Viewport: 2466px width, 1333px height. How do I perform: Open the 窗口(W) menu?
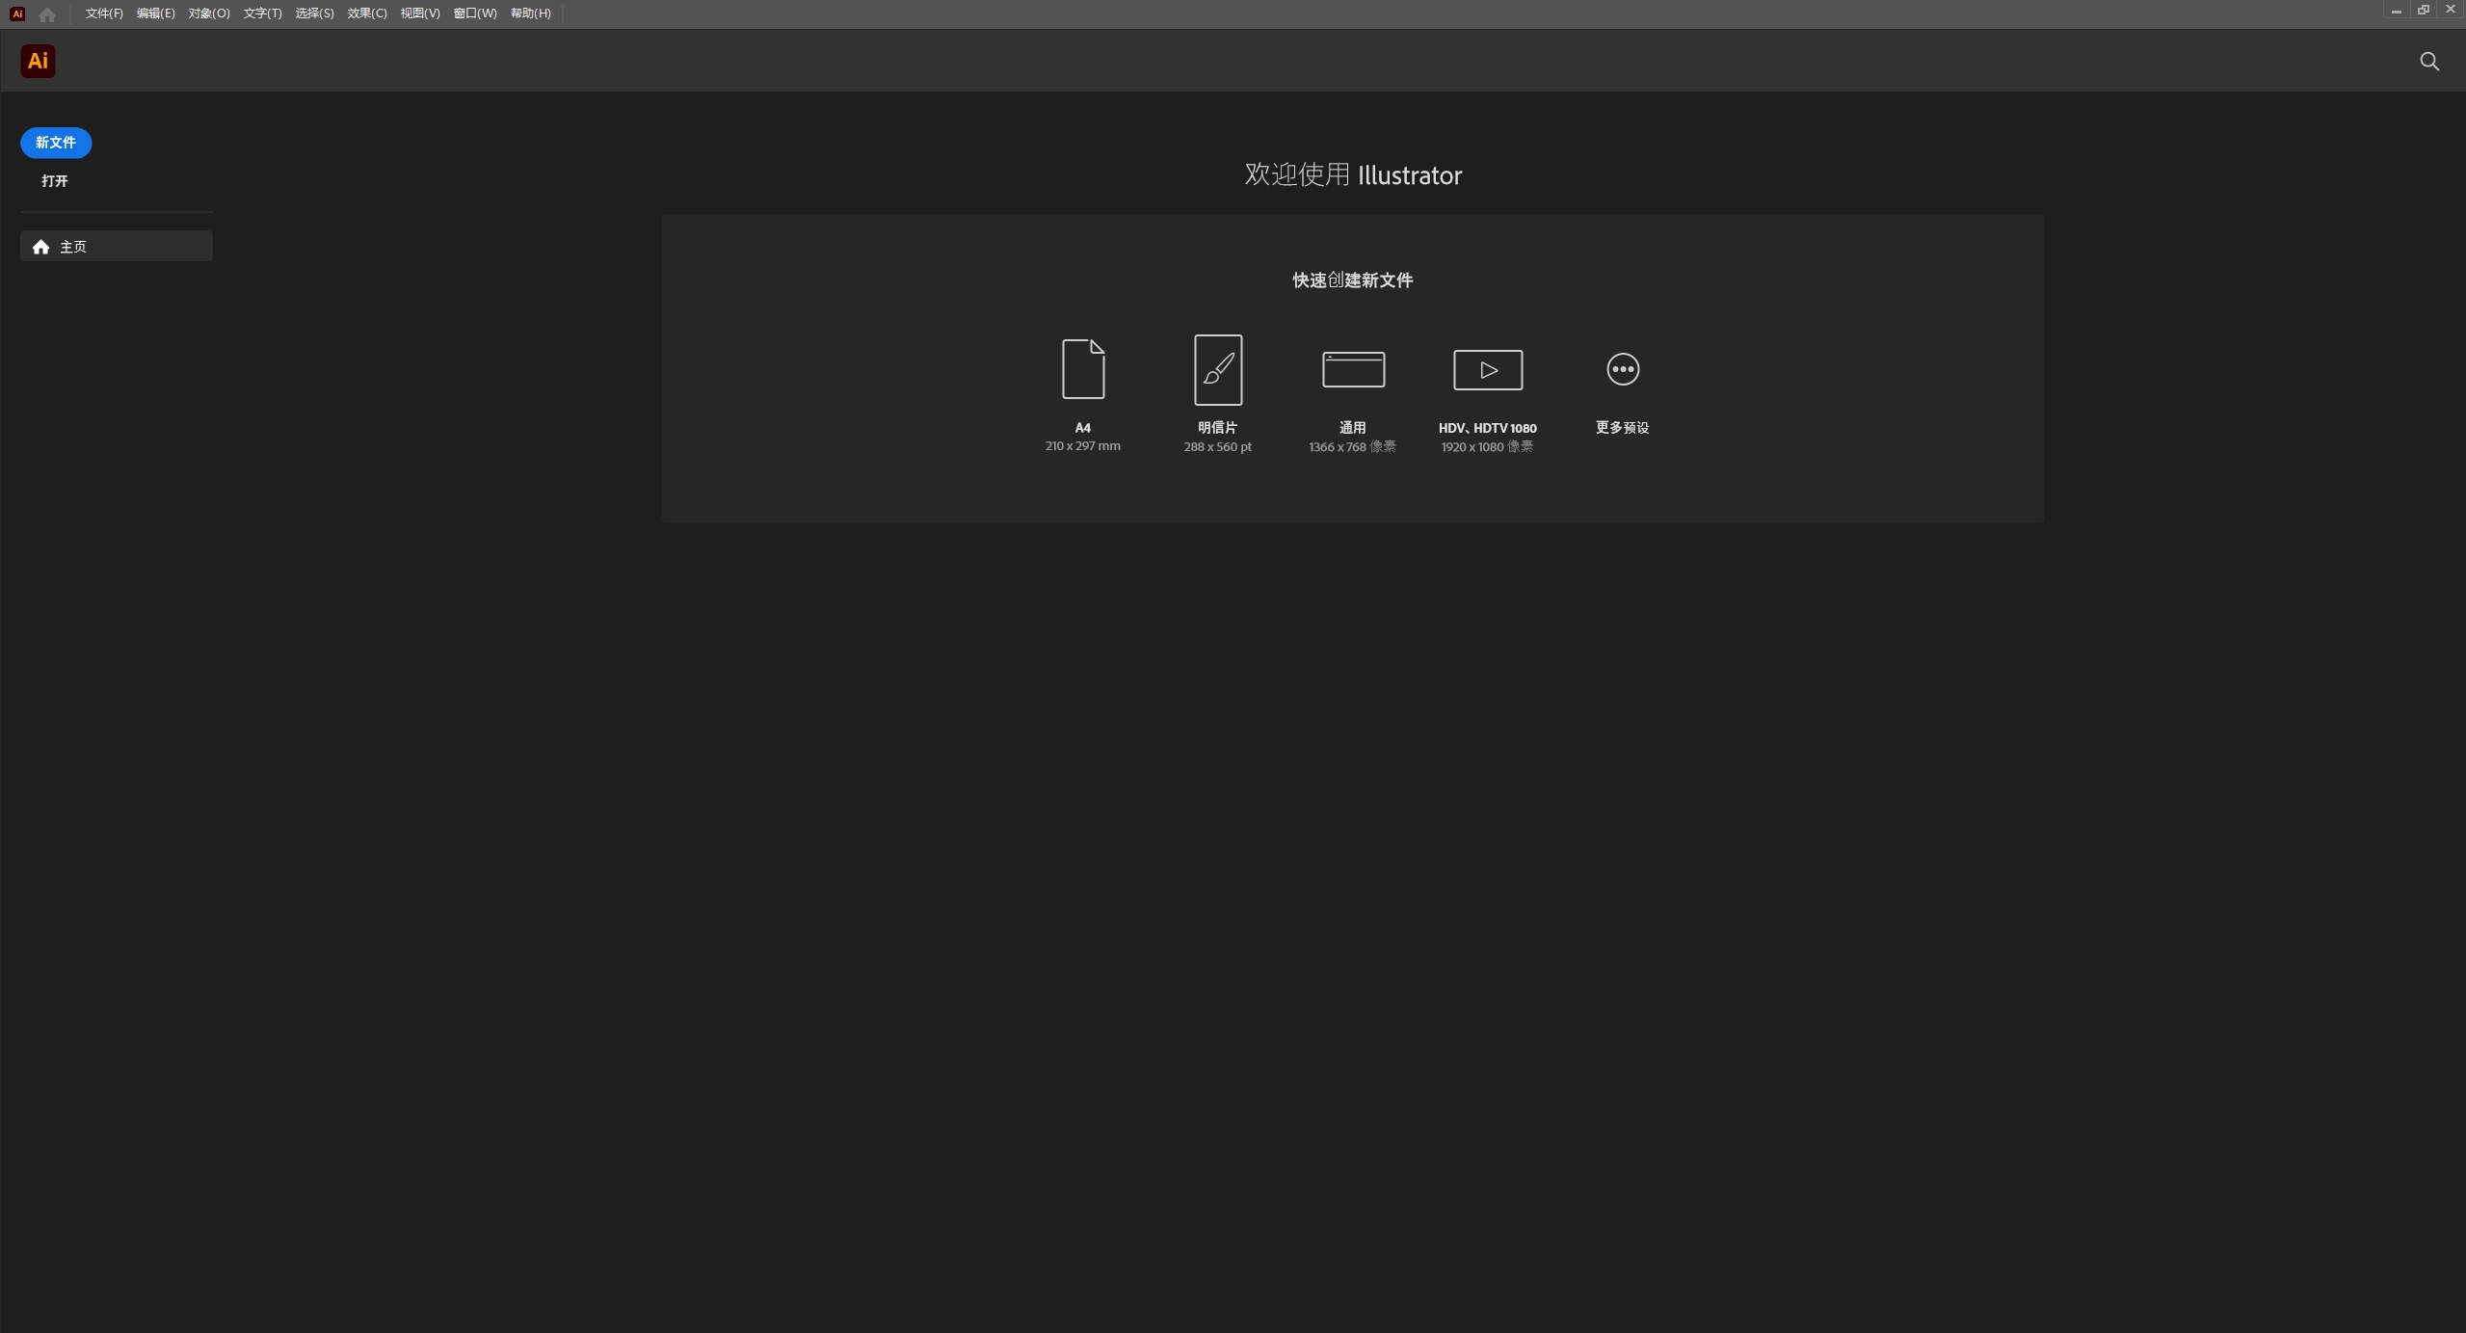coord(474,13)
